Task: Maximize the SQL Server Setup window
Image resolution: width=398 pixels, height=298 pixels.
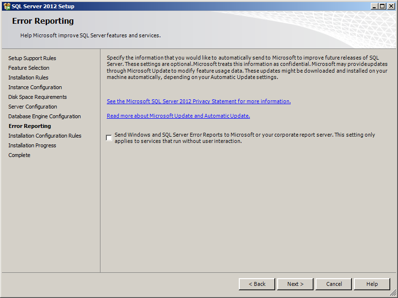Action: [x=382, y=6]
